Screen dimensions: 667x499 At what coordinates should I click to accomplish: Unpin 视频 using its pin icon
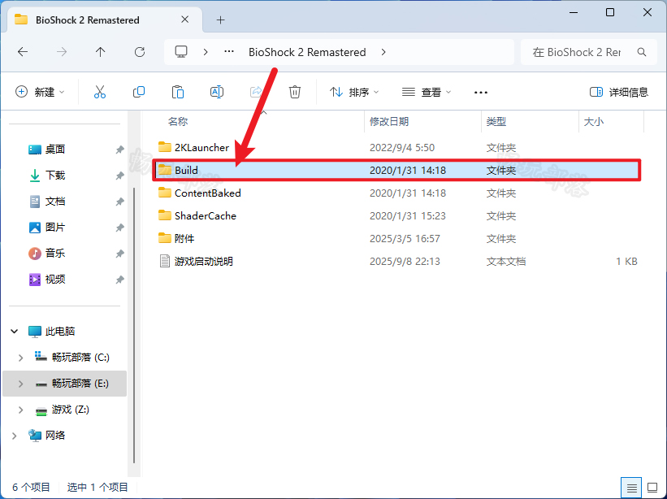coord(119,280)
